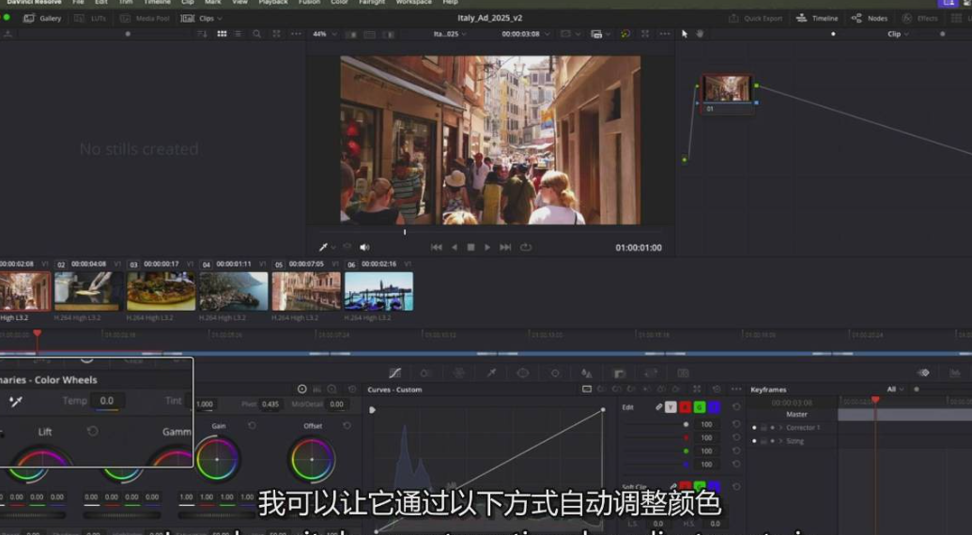This screenshot has height=535, width=972.
Task: Select the Qualifier eyedropper palette icon
Action: (x=490, y=373)
